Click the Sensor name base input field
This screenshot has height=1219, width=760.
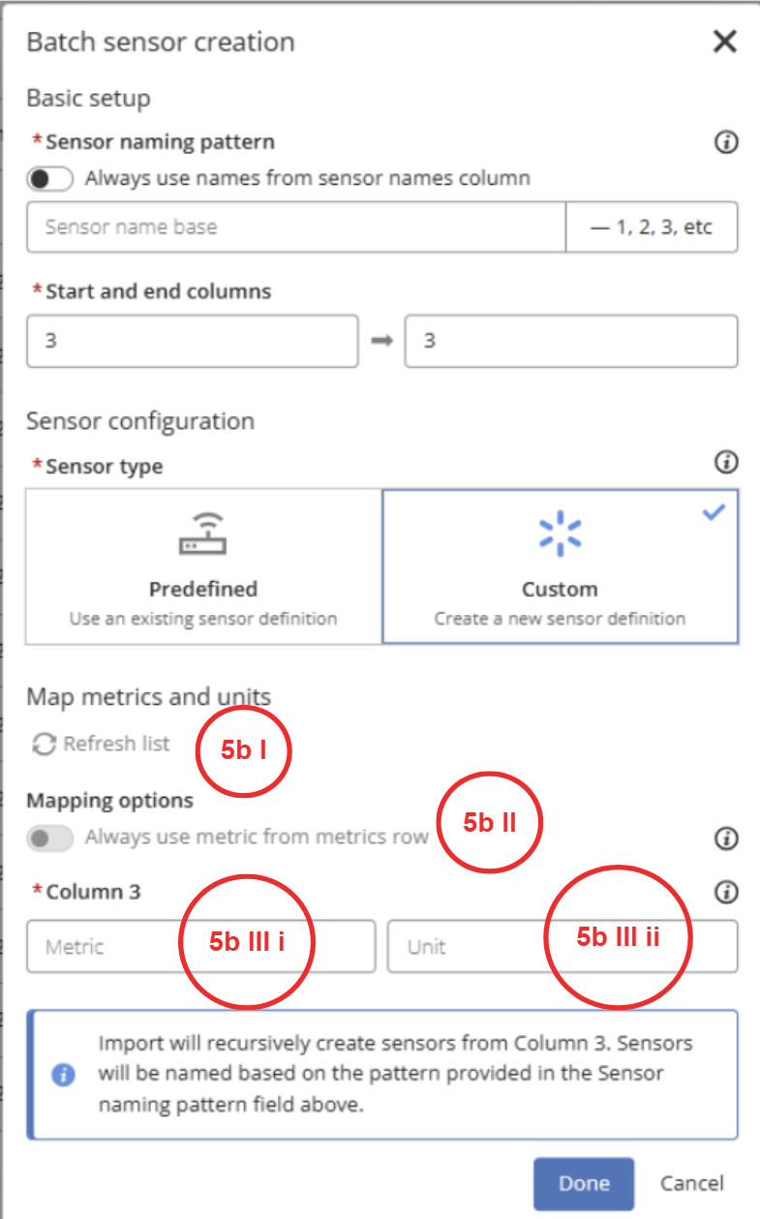click(x=295, y=228)
